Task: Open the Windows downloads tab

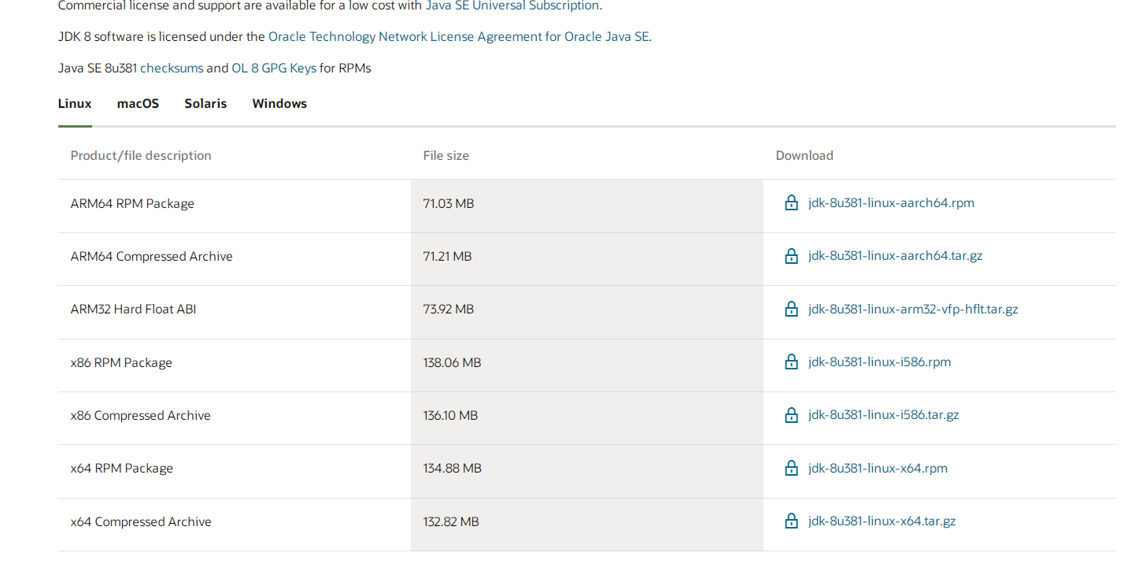Action: pyautogui.click(x=279, y=104)
